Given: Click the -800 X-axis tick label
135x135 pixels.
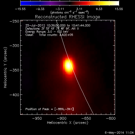Looking at the screenshot, I should coord(111,118).
